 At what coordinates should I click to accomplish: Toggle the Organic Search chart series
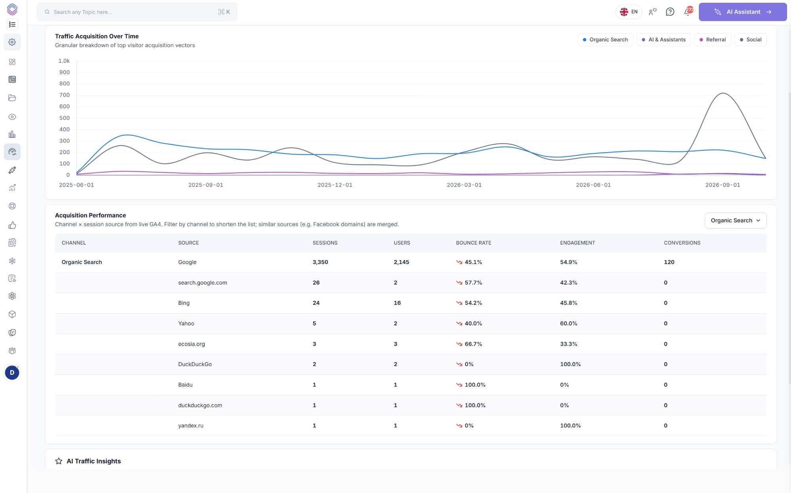(x=605, y=40)
